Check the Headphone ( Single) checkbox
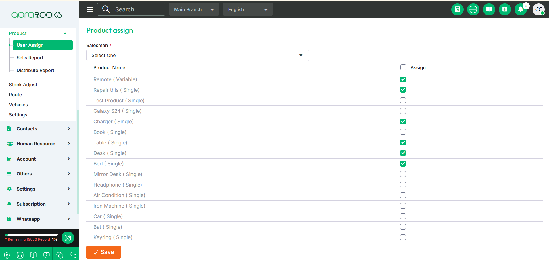Screen dimensions: 549x260 click(x=403, y=185)
